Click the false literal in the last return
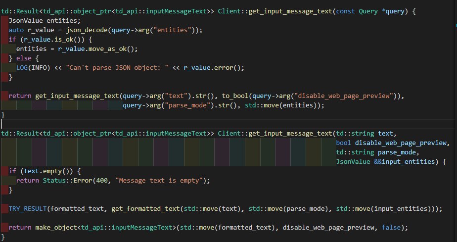 [x=391, y=228]
